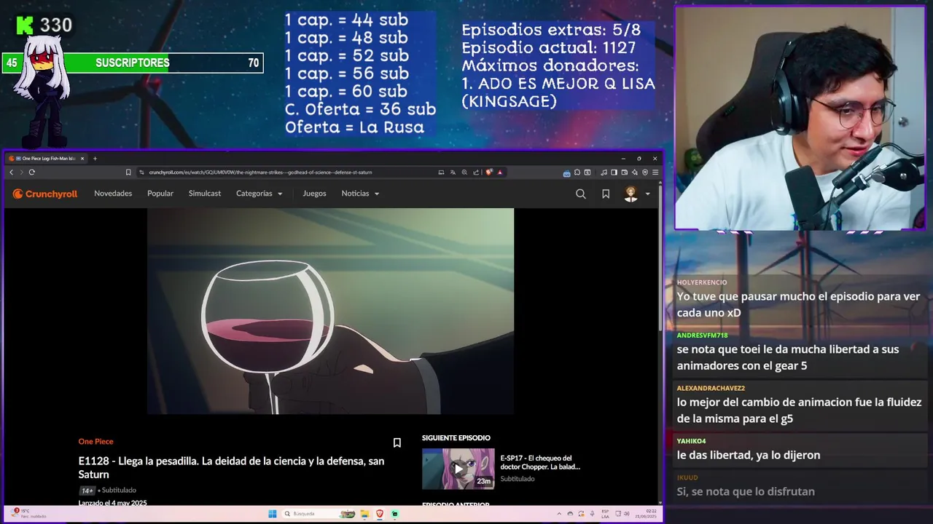Viewport: 933px width, 524px height.
Task: Add episode E1128 to watchlist bookmark
Action: tap(397, 442)
